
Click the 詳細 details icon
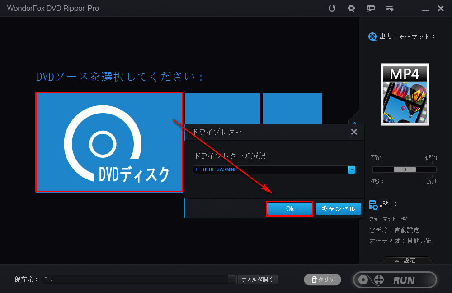[x=373, y=205]
